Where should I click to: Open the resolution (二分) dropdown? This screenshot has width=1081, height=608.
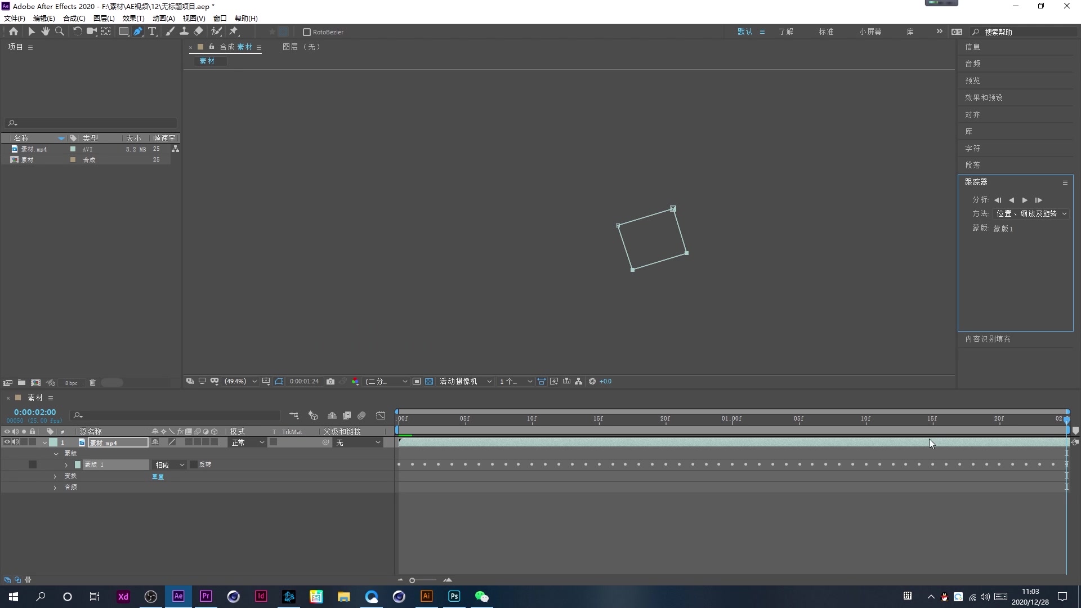pos(386,381)
